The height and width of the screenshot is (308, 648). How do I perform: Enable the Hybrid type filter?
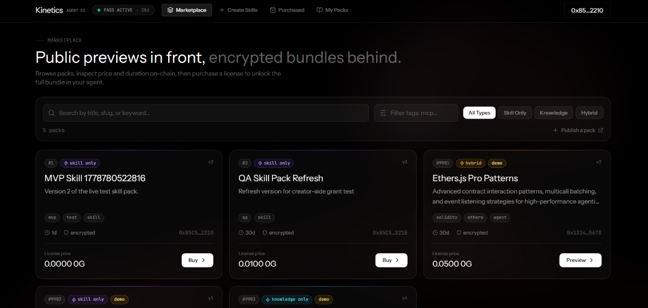tap(589, 113)
